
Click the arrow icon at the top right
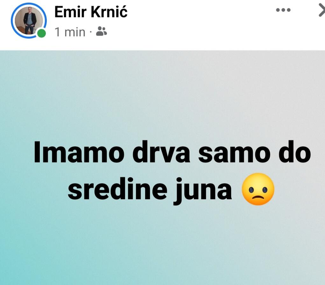click(321, 10)
